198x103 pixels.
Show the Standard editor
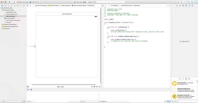pyautogui.click(x=178, y=2)
